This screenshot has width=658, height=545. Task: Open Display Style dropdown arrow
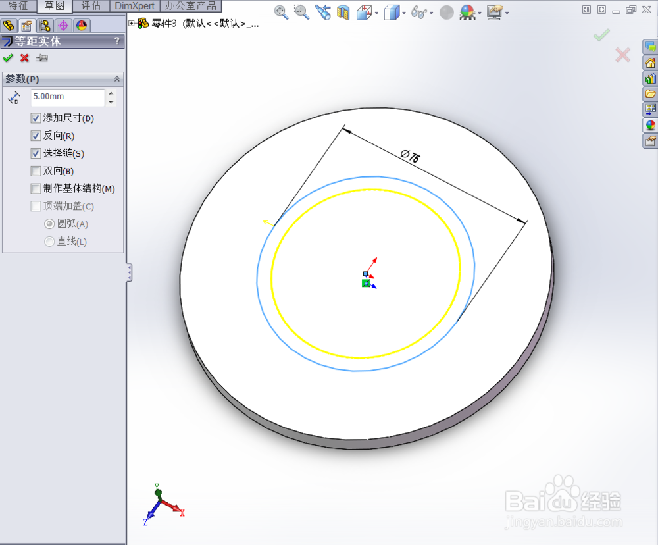[x=404, y=13]
